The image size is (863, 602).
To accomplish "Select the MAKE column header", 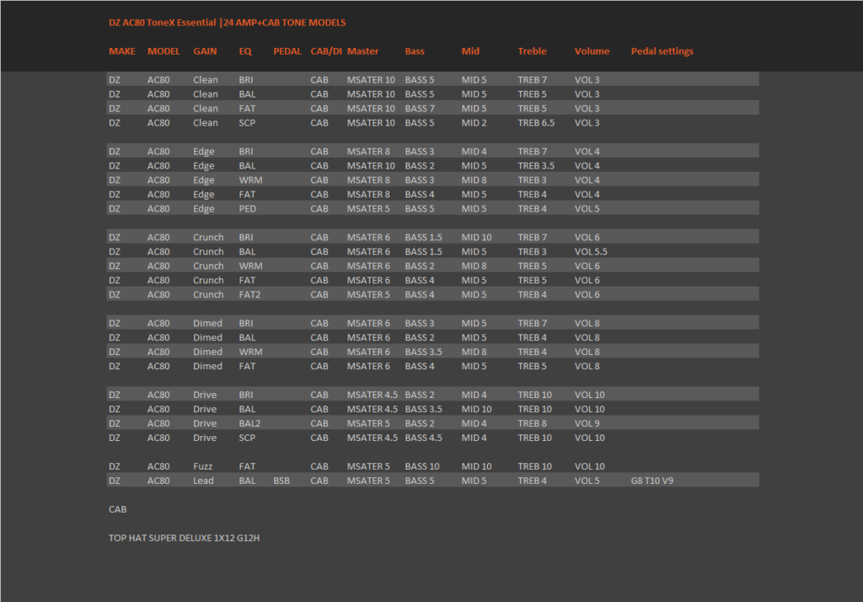I will [x=122, y=51].
